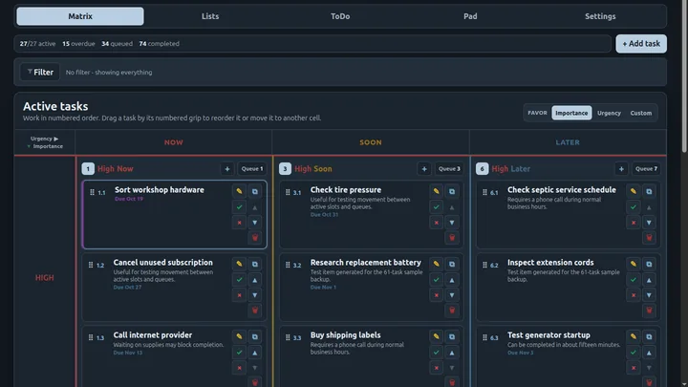This screenshot has height=387, width=688.
Task: Grab the drag grip of task 1.2
Action: click(91, 265)
